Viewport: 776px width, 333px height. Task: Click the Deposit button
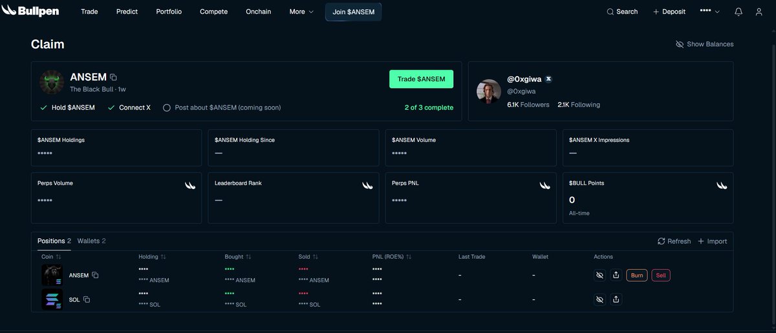tap(669, 12)
